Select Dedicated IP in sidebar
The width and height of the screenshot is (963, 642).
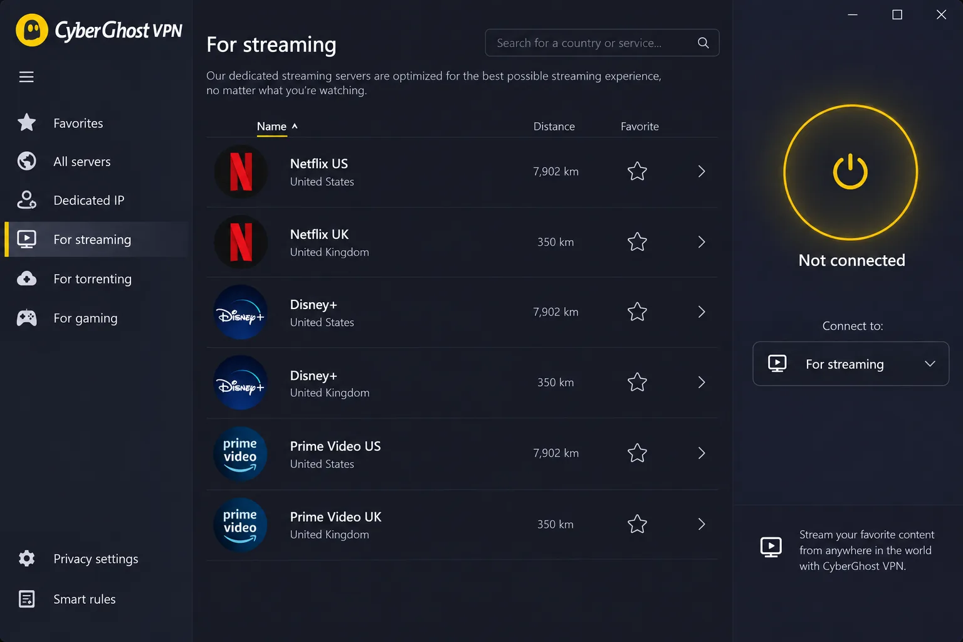96,200
